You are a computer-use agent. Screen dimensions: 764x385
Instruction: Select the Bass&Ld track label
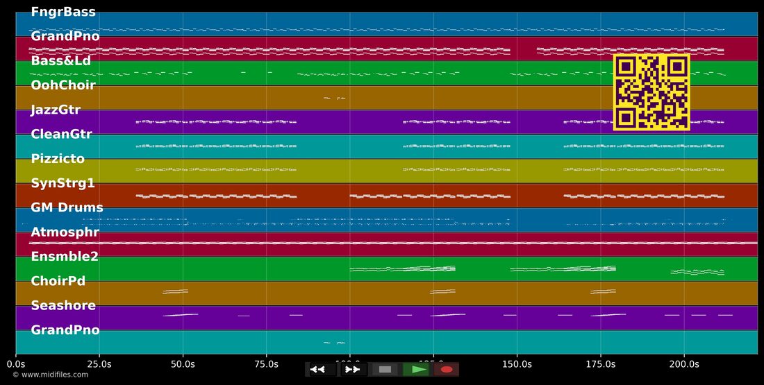tap(61, 61)
